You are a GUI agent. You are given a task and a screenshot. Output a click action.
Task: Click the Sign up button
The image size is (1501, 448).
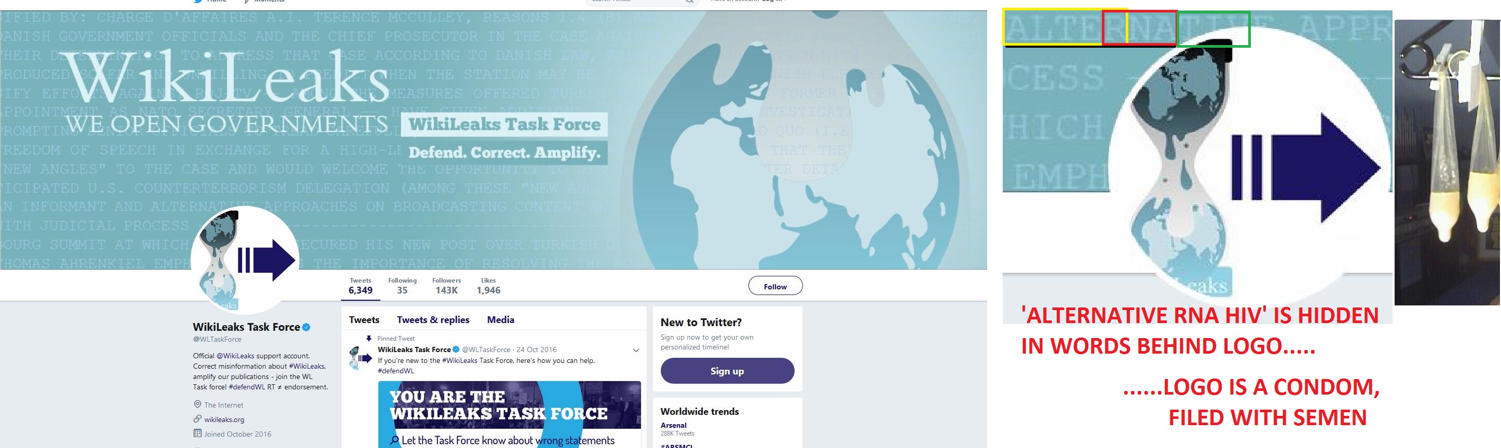727,371
